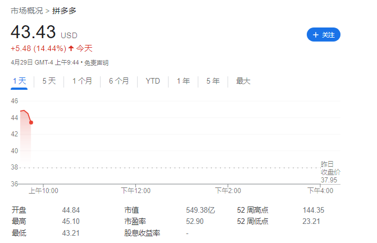
Task: Click the 最低 value 43.21
Action: point(71,233)
